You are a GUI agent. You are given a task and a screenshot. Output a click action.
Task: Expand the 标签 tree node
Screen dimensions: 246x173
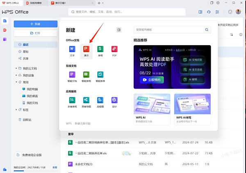pyautogui.click(x=16, y=109)
